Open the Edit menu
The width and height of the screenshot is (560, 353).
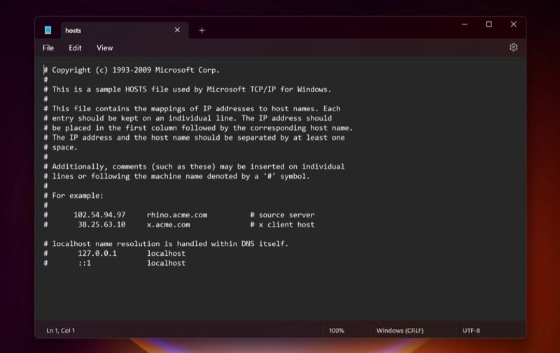click(75, 48)
